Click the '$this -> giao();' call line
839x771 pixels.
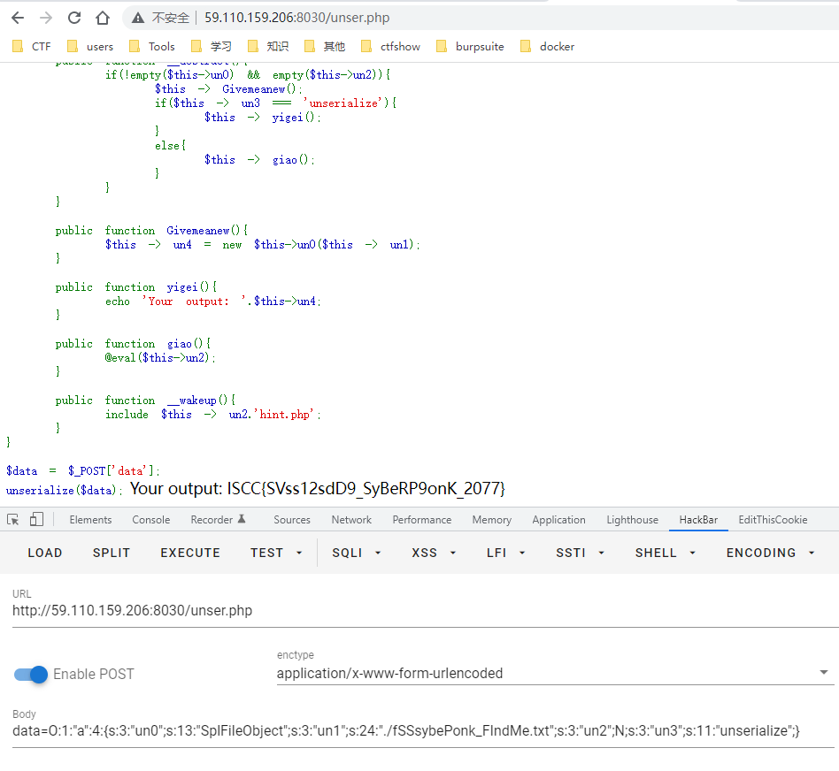[x=259, y=159]
